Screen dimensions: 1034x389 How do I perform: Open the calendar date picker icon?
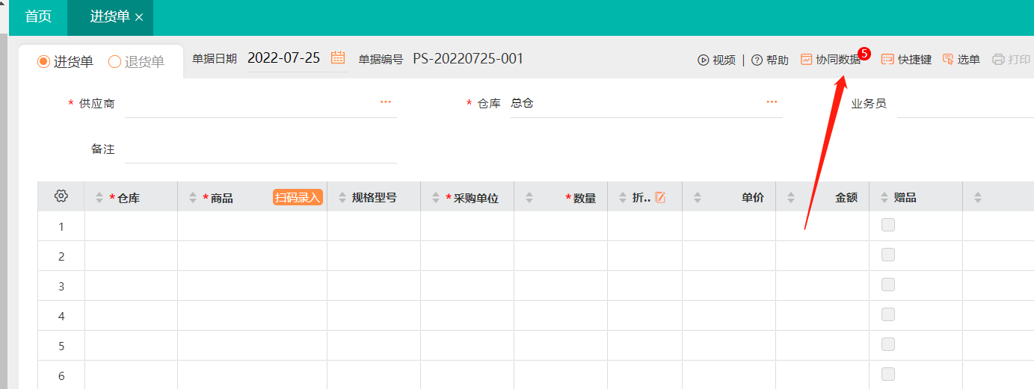coord(338,57)
